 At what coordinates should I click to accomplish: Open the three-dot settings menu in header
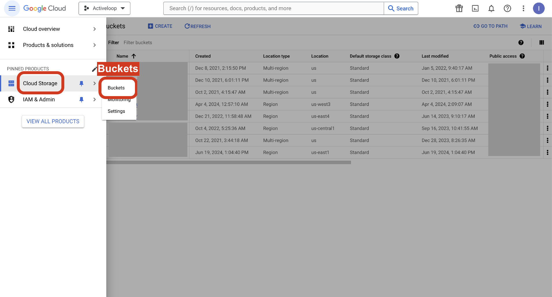point(523,8)
